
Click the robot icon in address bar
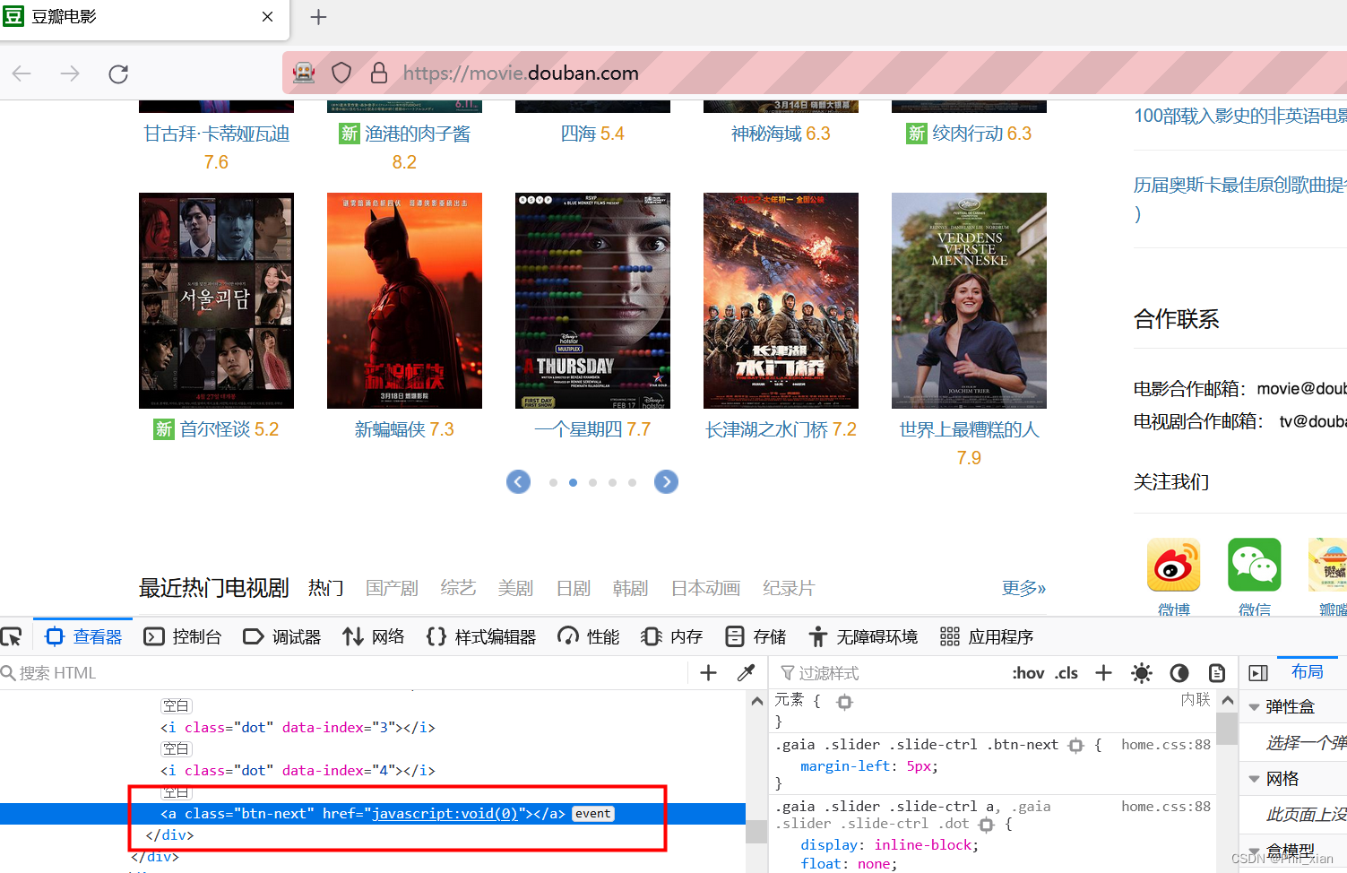pos(304,73)
